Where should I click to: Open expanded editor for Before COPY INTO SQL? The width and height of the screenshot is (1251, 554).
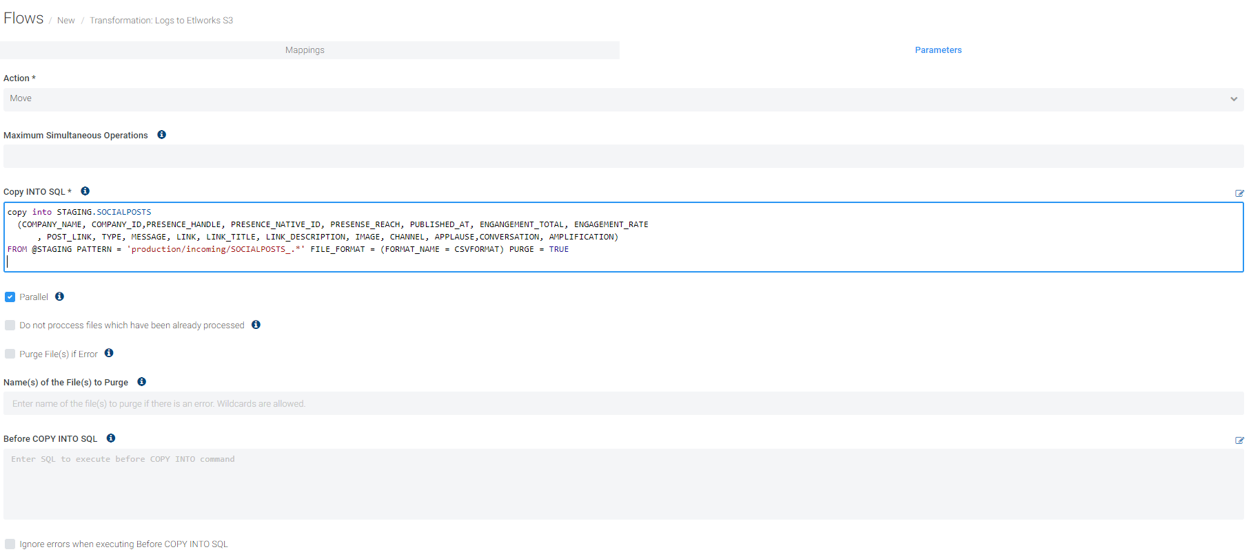1239,440
